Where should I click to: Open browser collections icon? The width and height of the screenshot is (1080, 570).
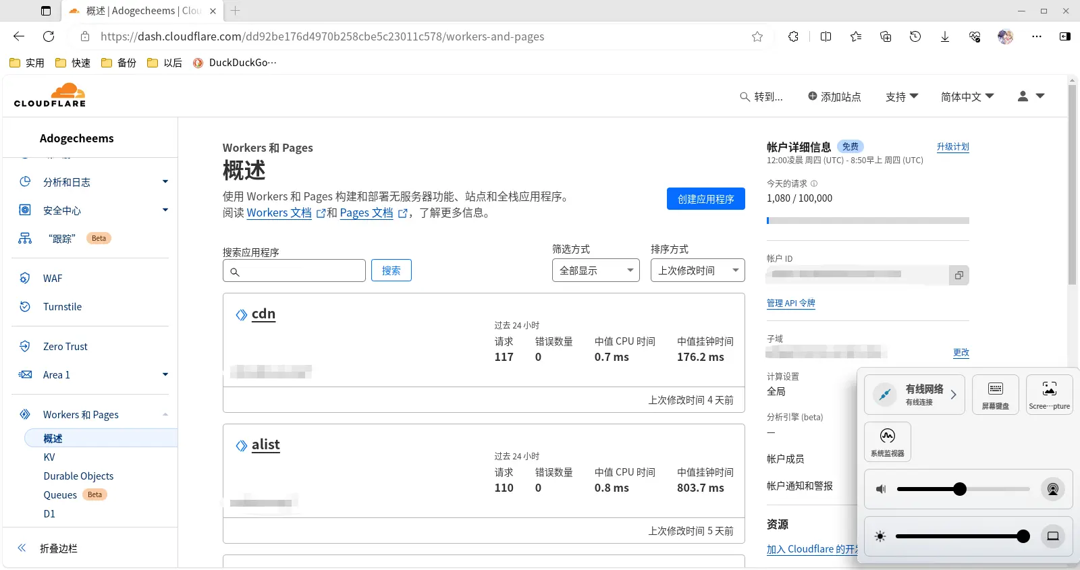pos(886,36)
